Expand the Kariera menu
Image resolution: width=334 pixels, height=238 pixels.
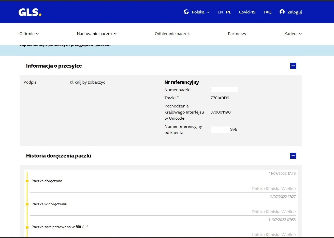(x=293, y=34)
